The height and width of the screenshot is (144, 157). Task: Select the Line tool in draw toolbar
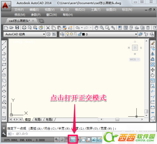4,43
